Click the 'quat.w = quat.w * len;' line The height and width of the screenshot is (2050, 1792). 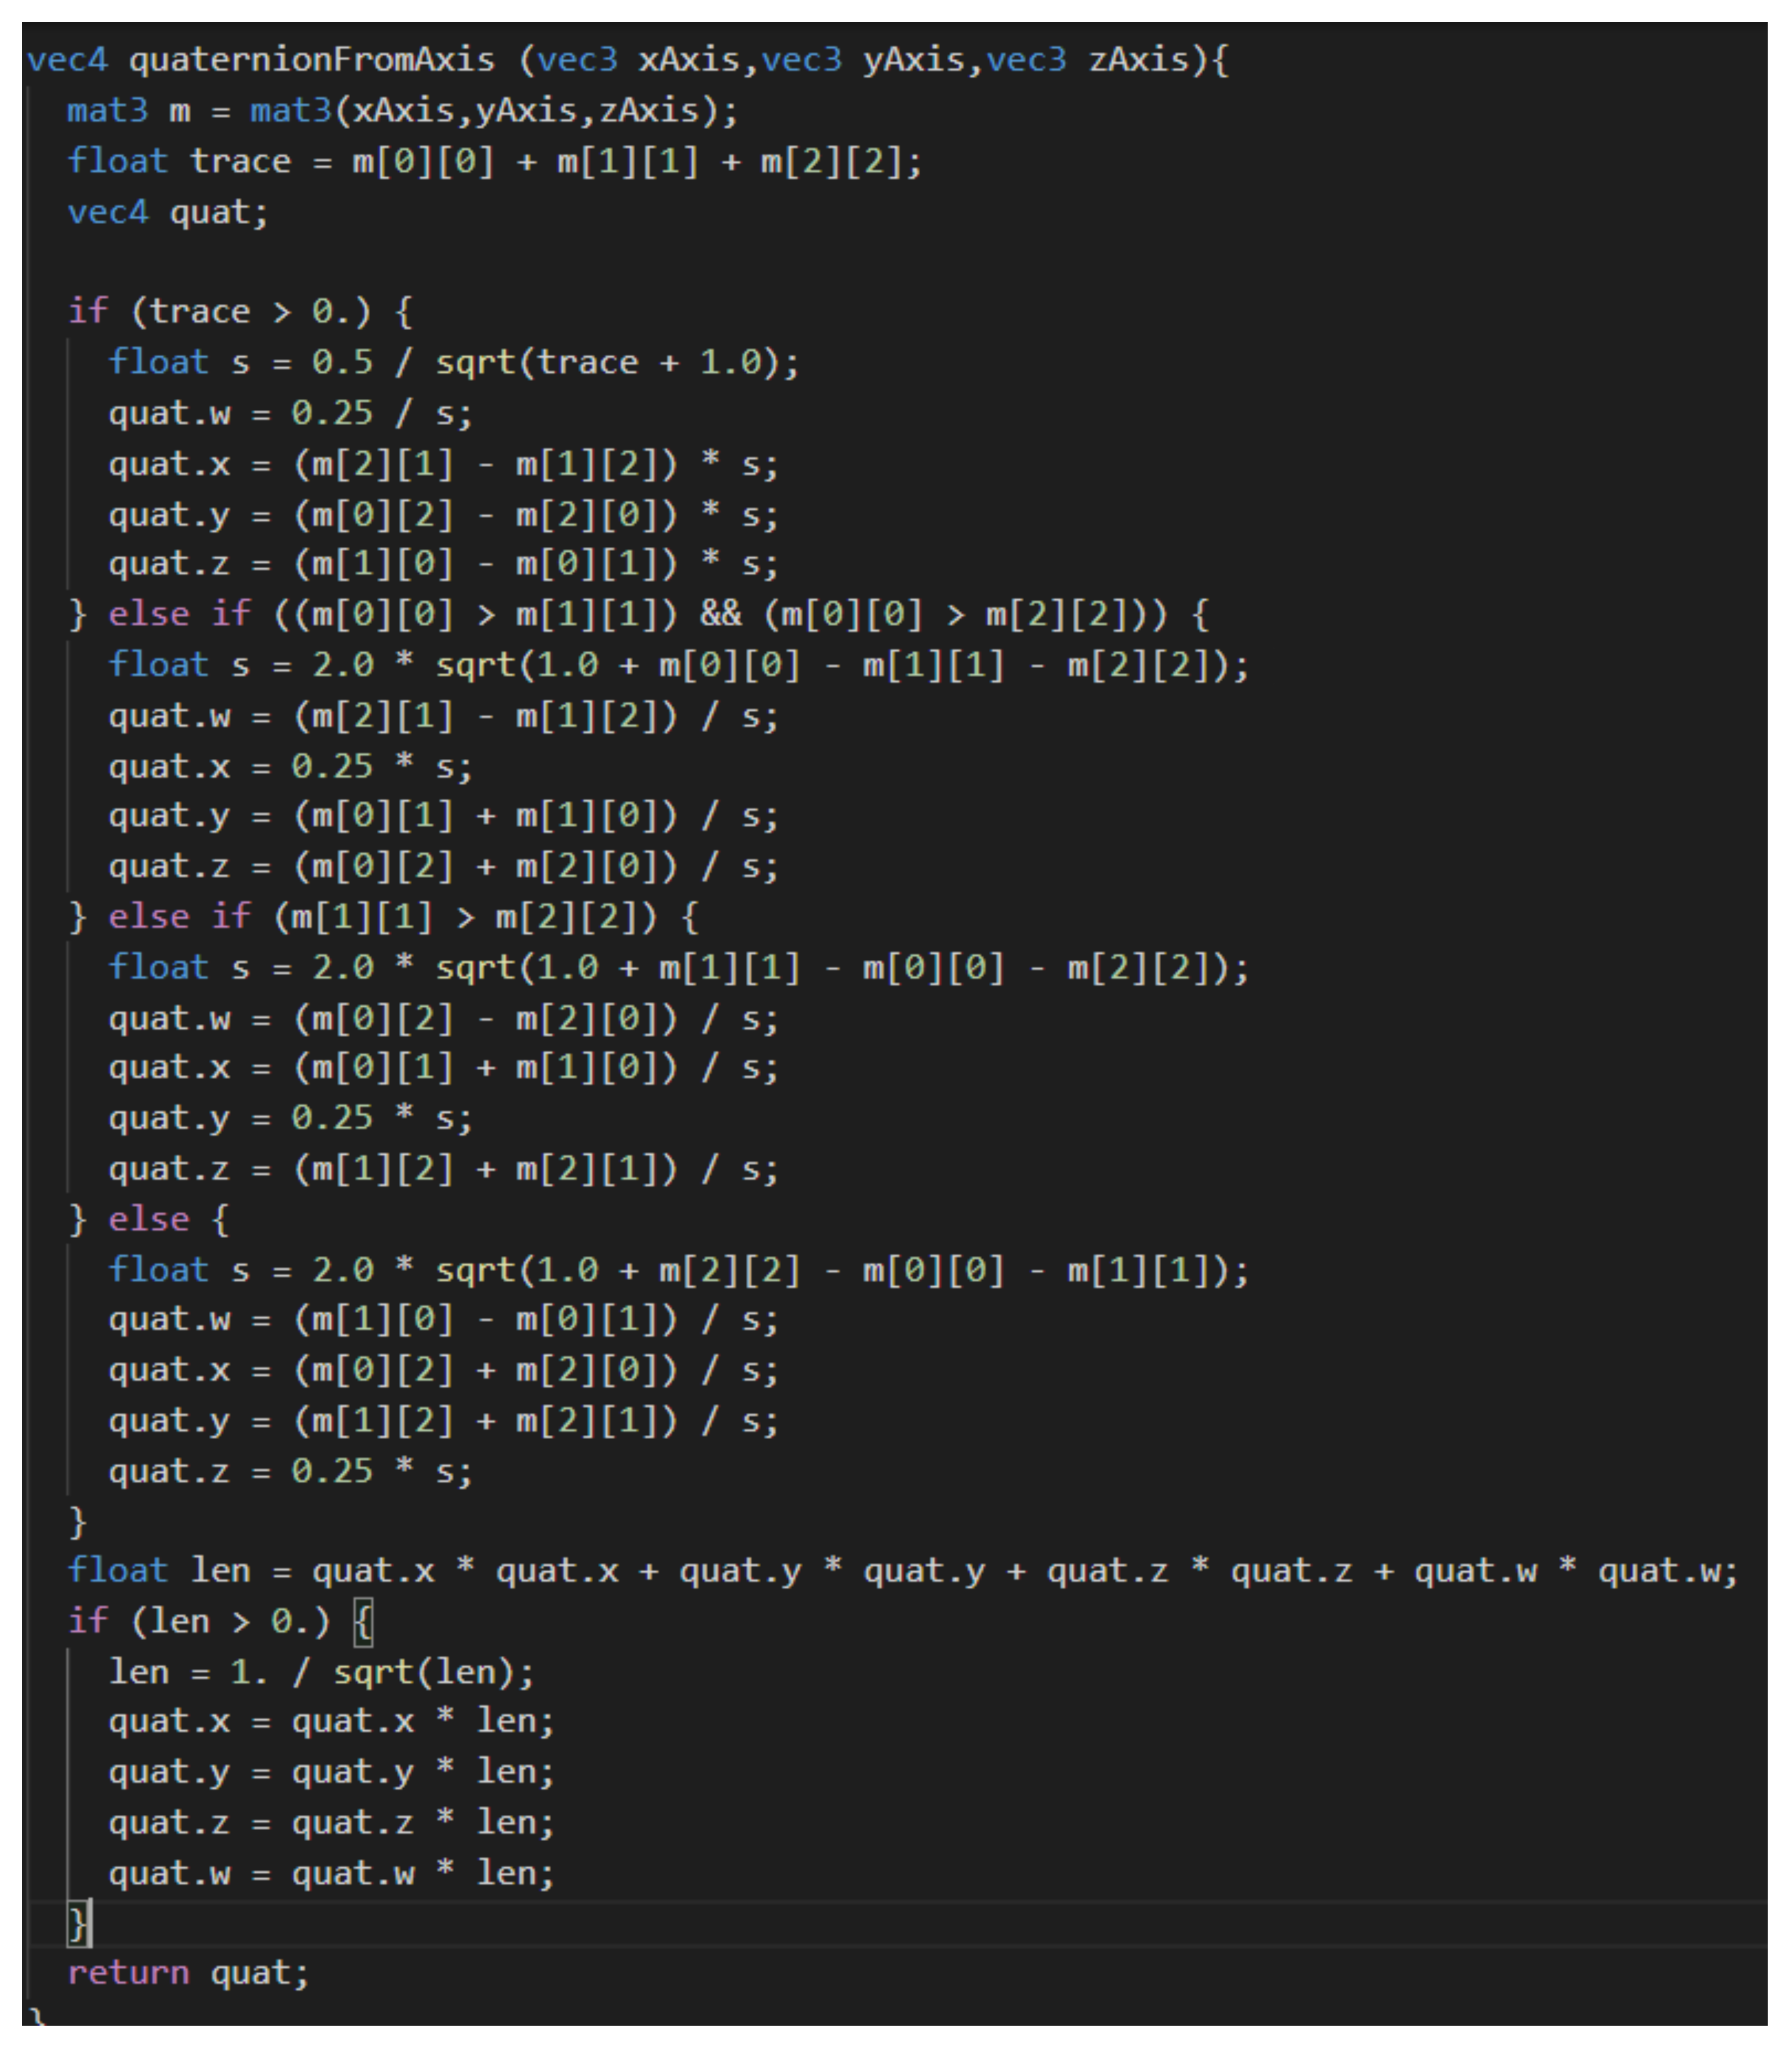[331, 1873]
